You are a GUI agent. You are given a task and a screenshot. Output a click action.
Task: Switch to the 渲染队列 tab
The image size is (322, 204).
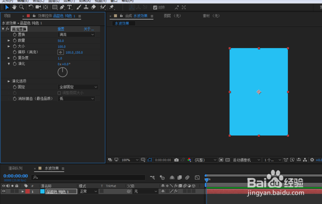tap(15, 168)
